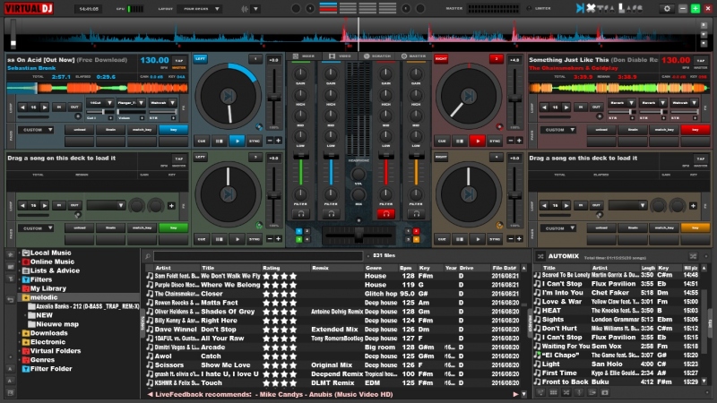
Task: Click loop IN button on deck 1
Action: 59,107
